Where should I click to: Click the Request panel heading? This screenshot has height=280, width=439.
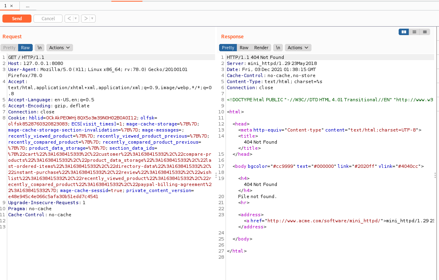pos(12,37)
